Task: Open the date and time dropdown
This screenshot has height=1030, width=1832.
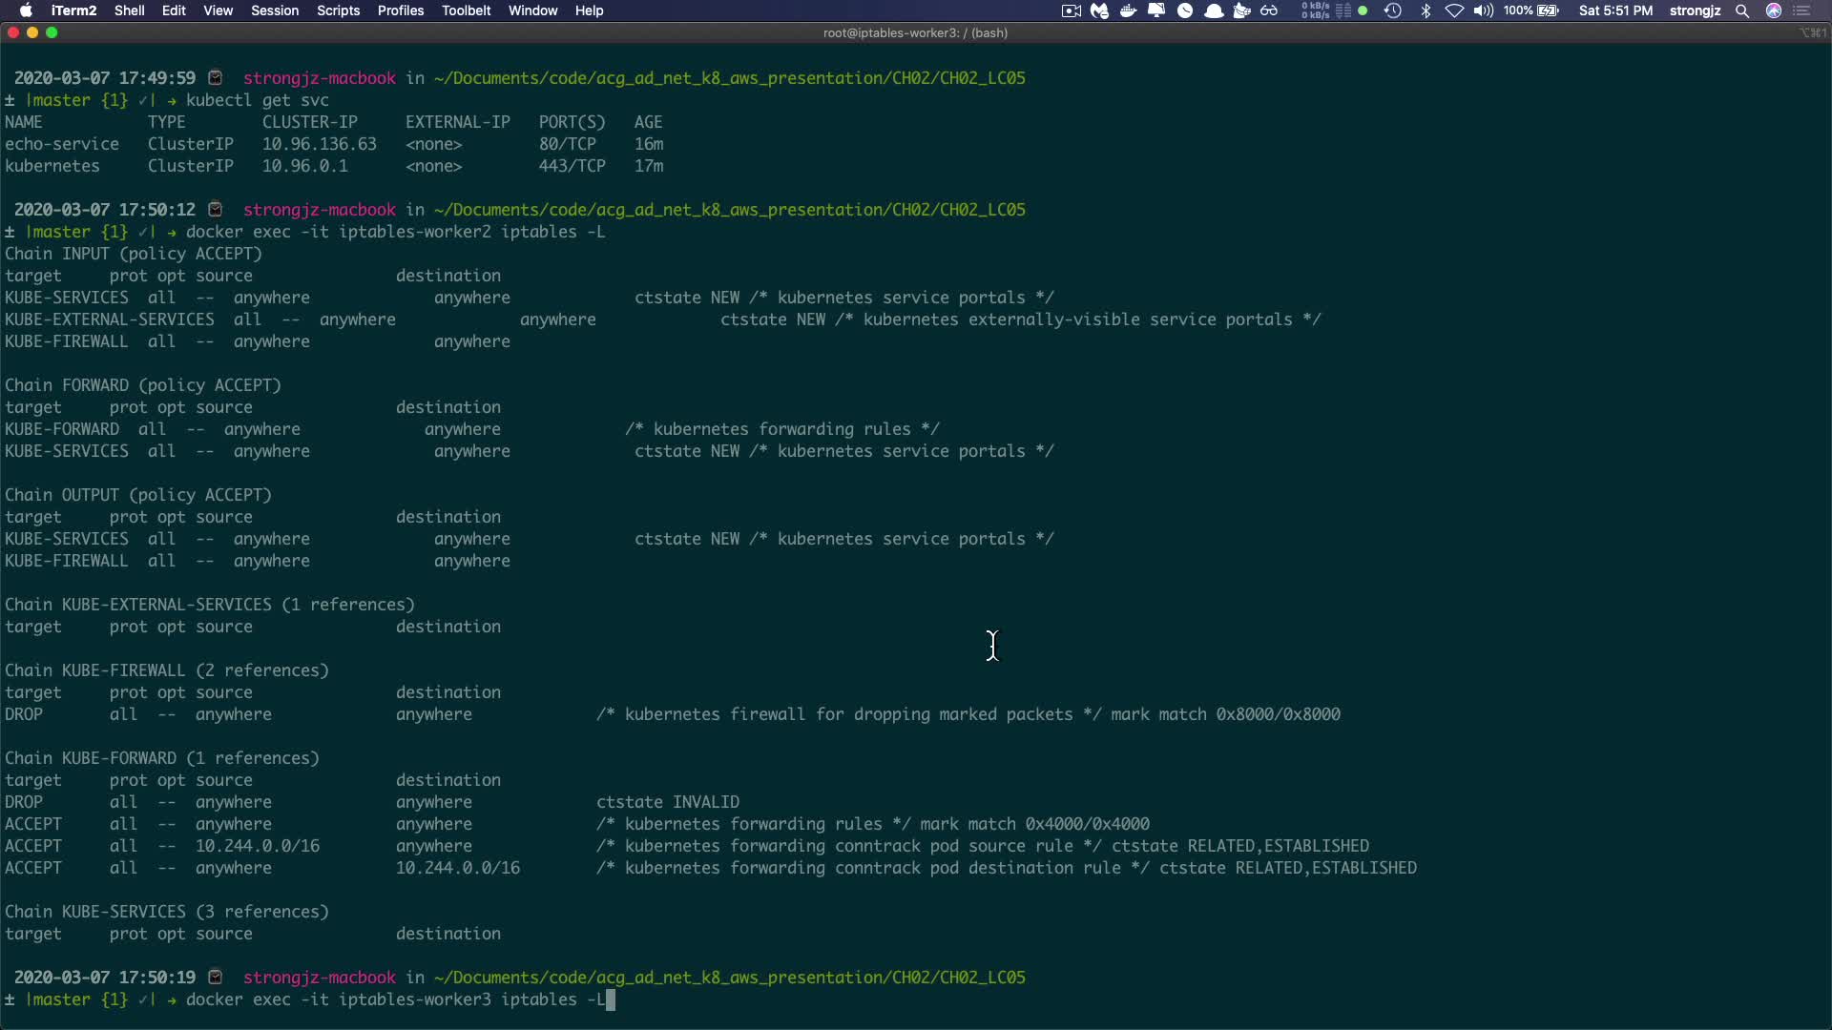Action: click(x=1615, y=10)
